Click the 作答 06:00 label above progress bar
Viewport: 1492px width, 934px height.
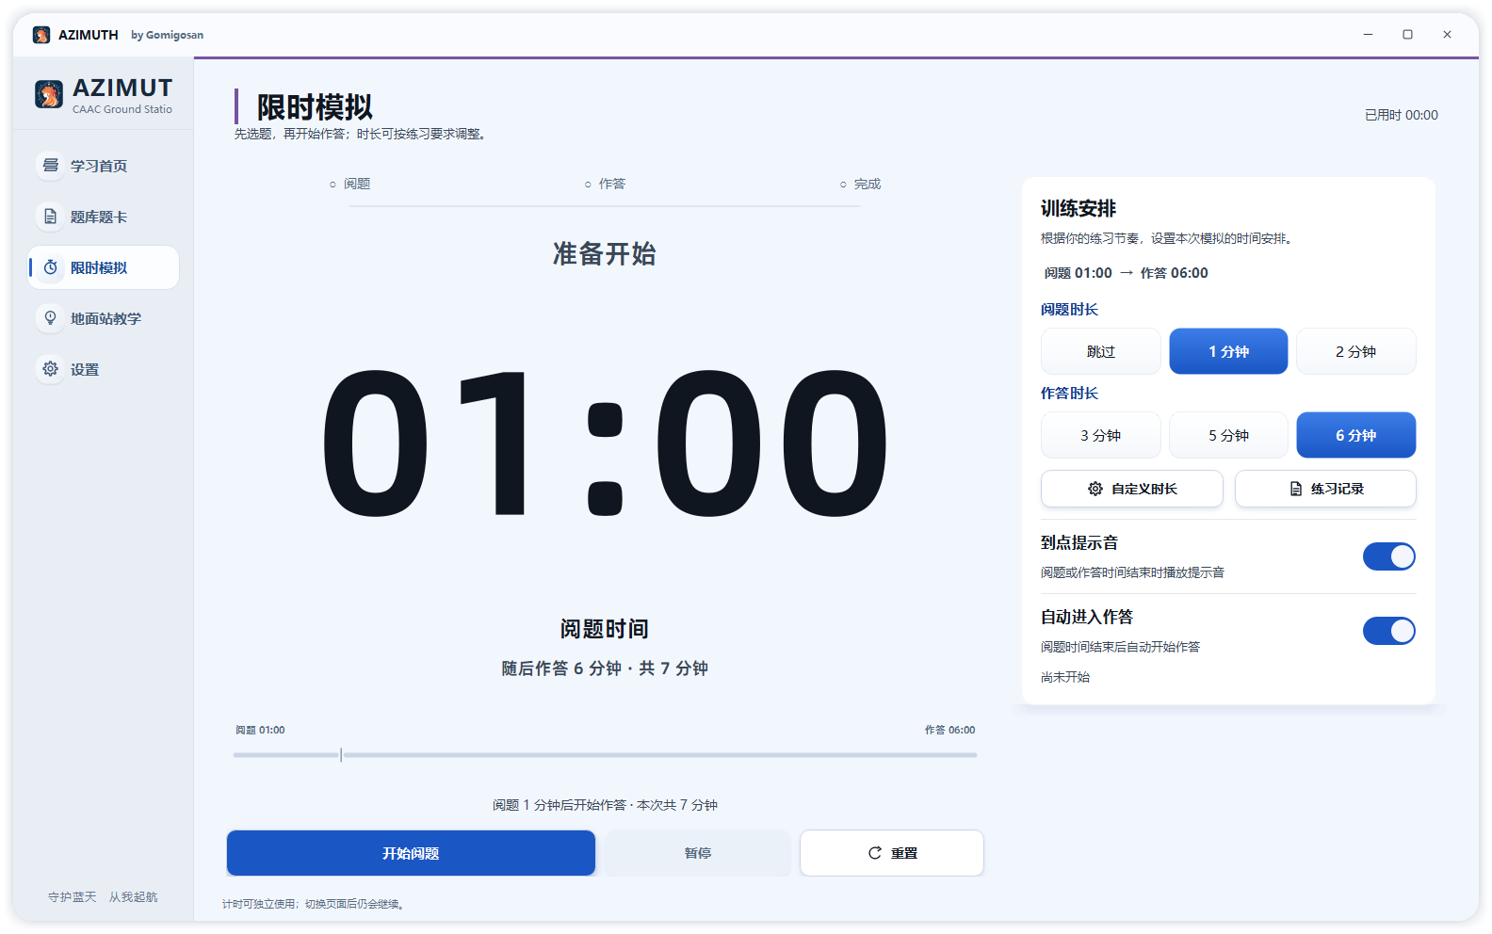(949, 730)
